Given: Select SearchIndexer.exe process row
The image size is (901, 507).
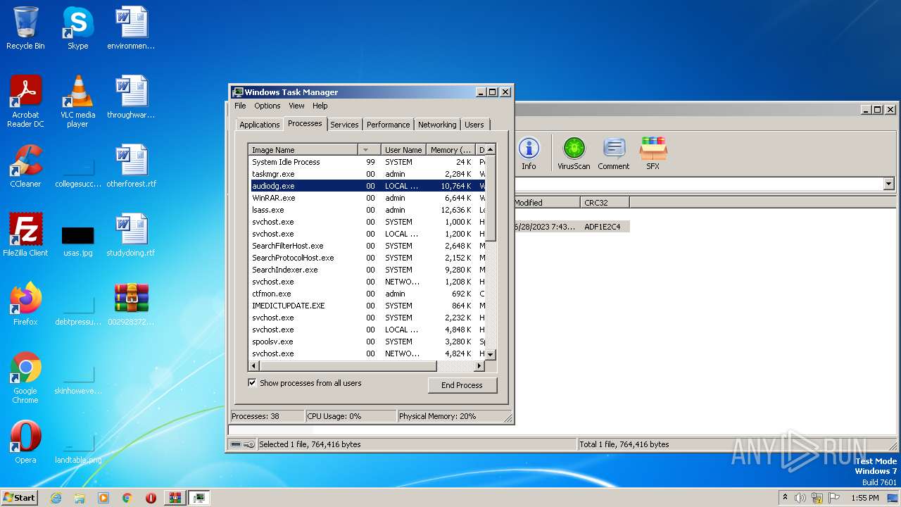Looking at the screenshot, I should click(367, 270).
